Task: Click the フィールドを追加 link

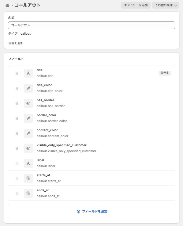Action: click(92, 212)
